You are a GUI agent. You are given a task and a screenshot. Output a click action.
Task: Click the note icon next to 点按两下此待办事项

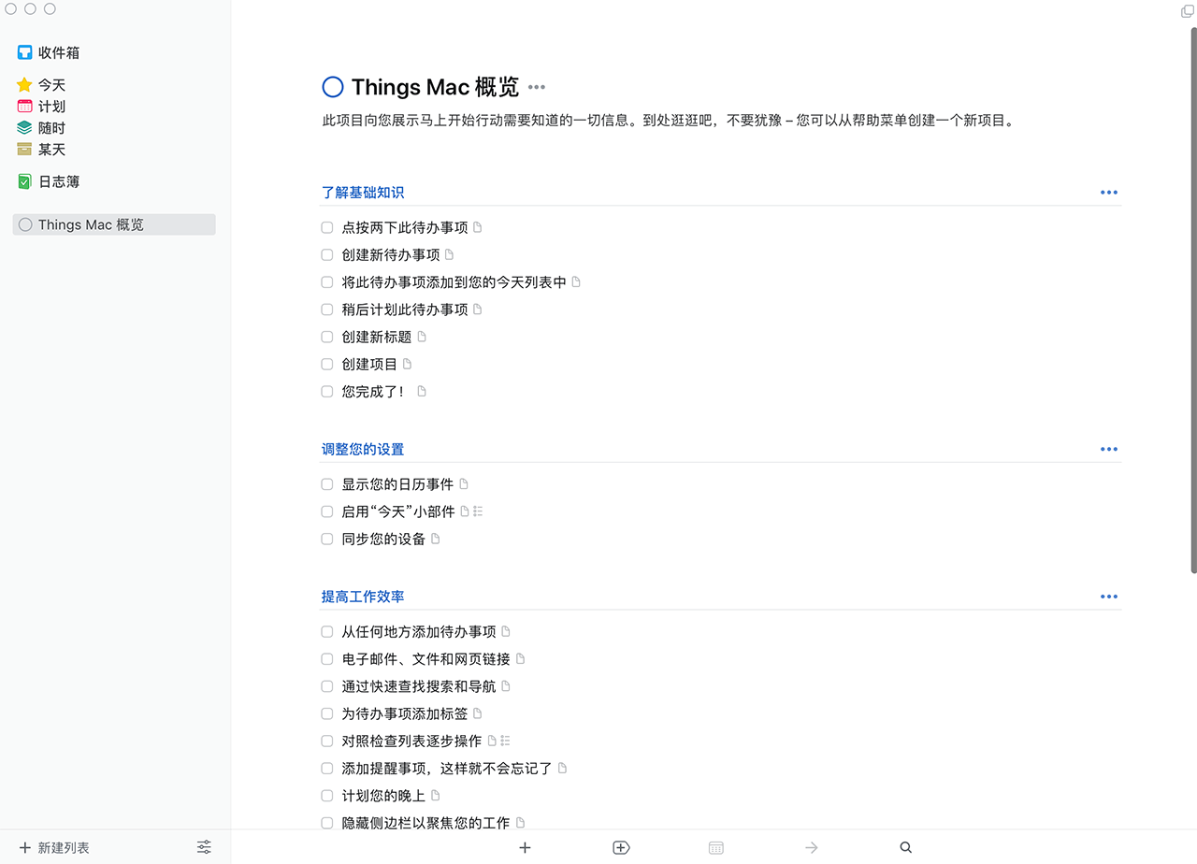pos(478,227)
